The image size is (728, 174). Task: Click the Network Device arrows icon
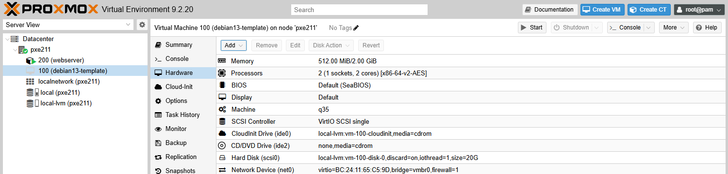[222, 170]
